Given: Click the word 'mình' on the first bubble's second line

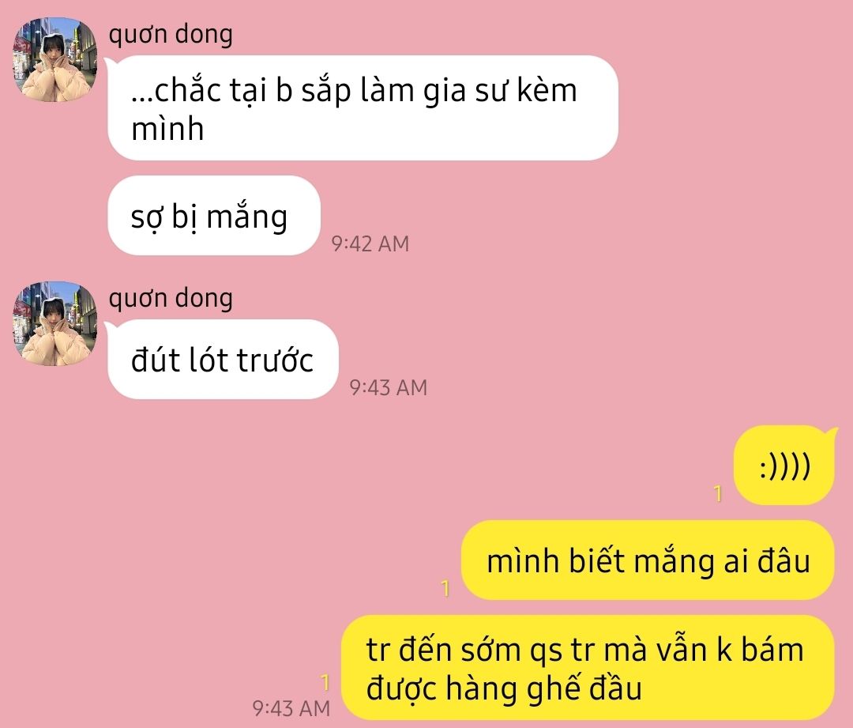Looking at the screenshot, I should click(167, 129).
